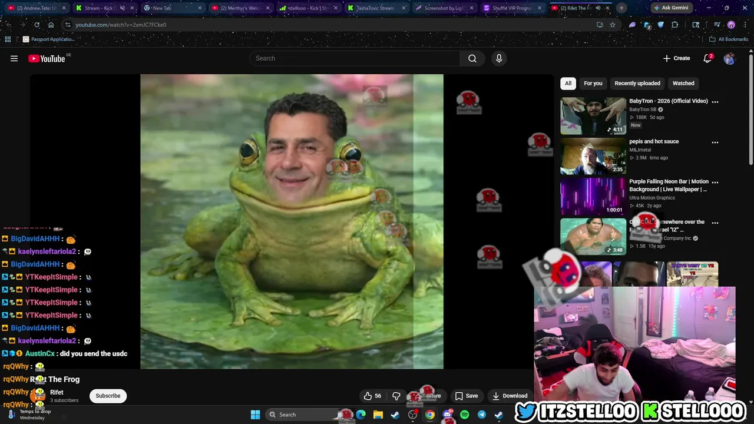Image resolution: width=754 pixels, height=424 pixels.
Task: Open the YouTube notifications bell
Action: (x=707, y=58)
